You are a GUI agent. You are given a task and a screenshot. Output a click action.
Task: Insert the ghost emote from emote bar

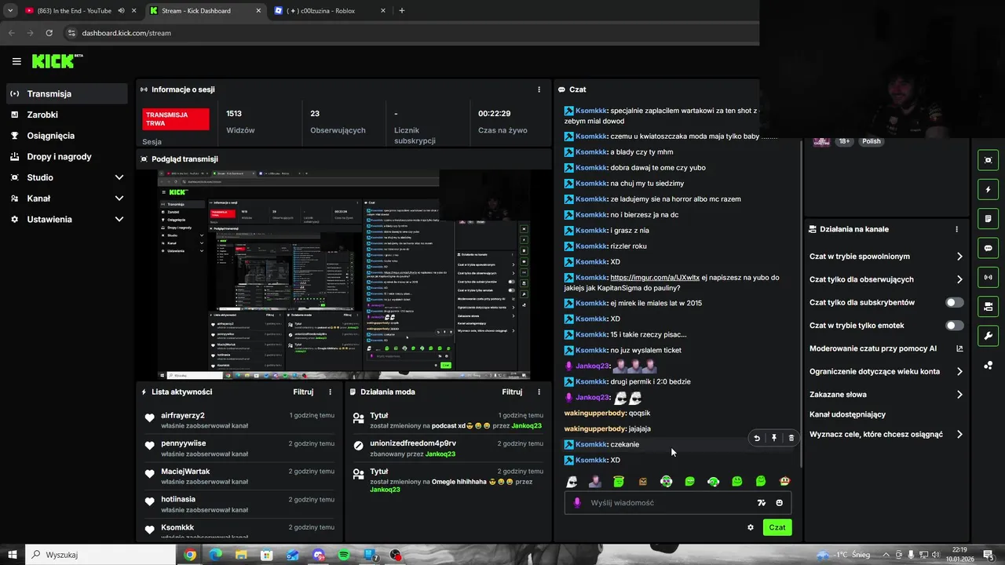(x=572, y=481)
